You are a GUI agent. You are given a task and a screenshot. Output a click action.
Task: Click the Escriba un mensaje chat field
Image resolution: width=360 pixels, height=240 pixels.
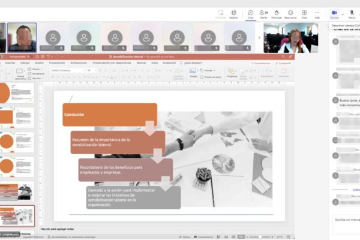(346, 224)
